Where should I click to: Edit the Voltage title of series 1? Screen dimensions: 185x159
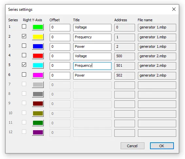92,27
